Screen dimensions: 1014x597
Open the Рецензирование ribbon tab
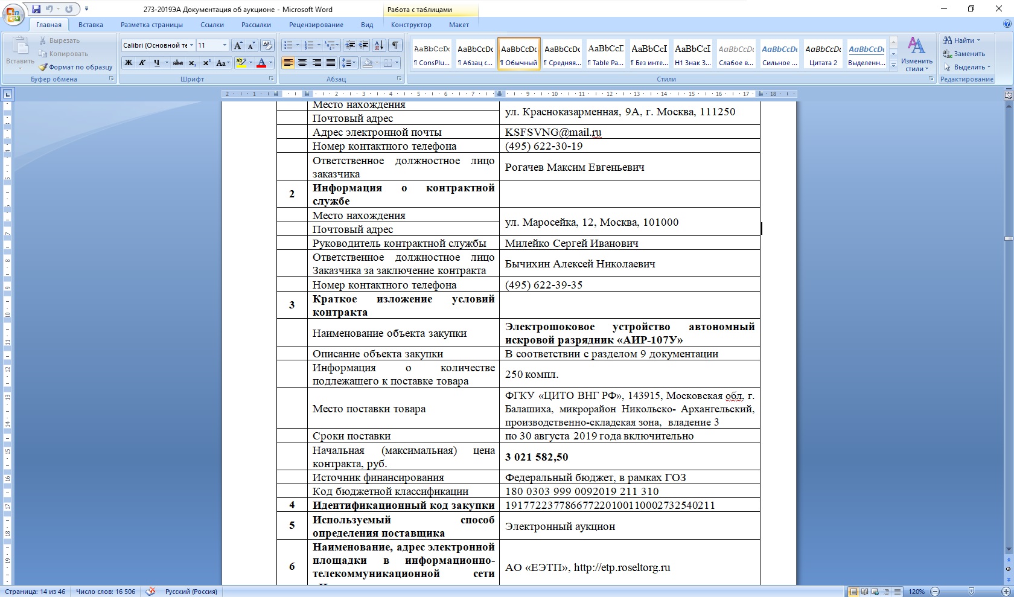coord(316,25)
